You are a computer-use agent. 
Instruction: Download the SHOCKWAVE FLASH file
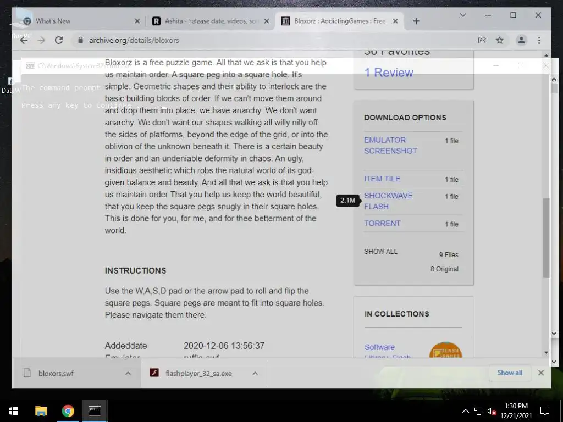coord(388,201)
